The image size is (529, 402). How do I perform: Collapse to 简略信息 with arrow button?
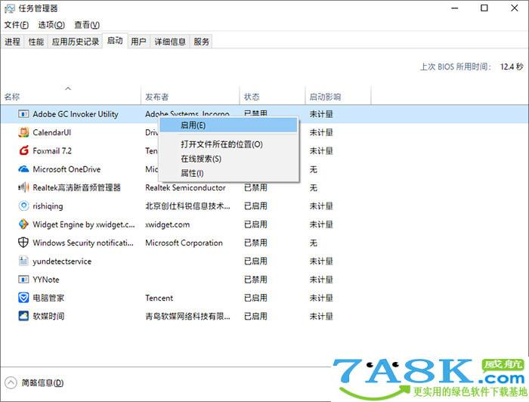point(11,383)
